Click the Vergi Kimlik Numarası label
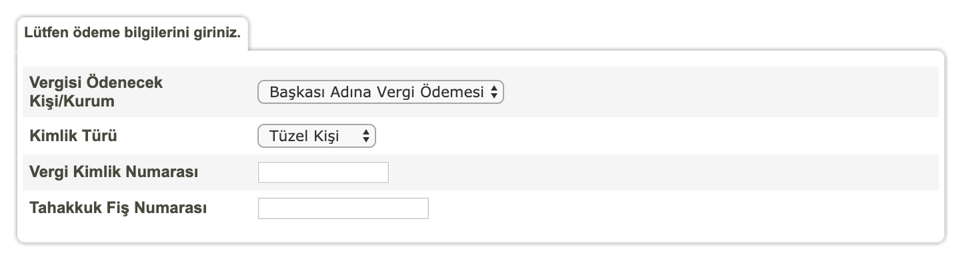 115,172
